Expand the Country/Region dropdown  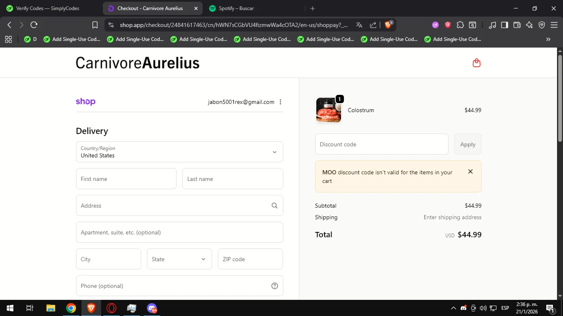pyautogui.click(x=179, y=152)
